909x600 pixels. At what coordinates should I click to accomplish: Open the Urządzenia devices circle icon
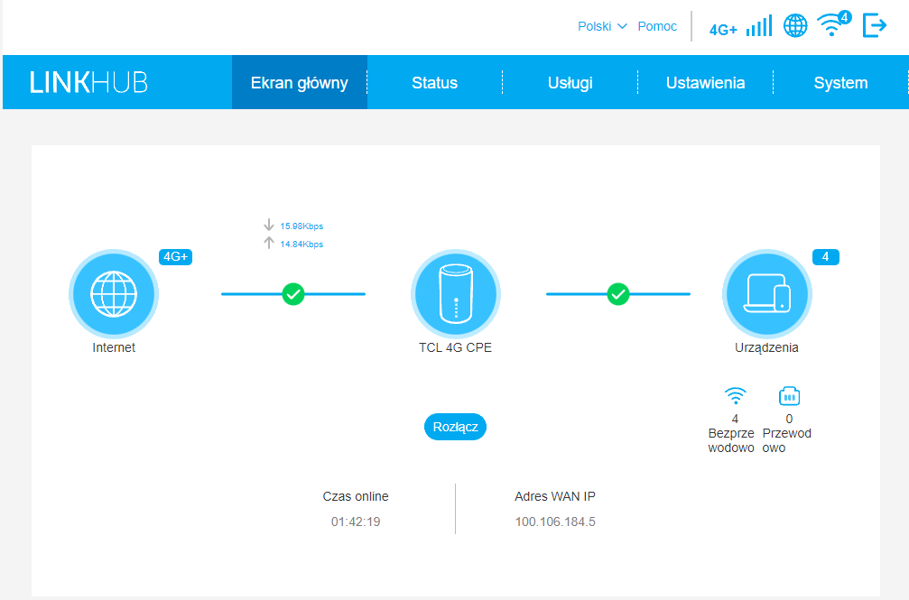pos(767,294)
